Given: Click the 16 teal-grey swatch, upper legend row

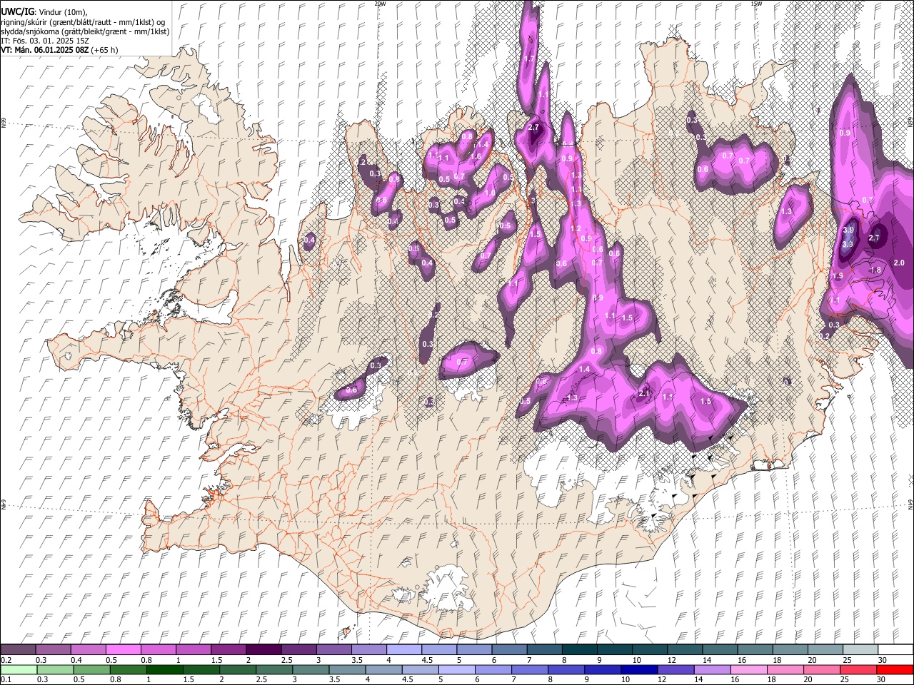Looking at the screenshot, I should pyautogui.click(x=754, y=649).
